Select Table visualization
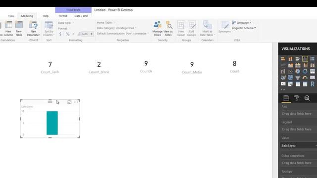 coord(298,84)
